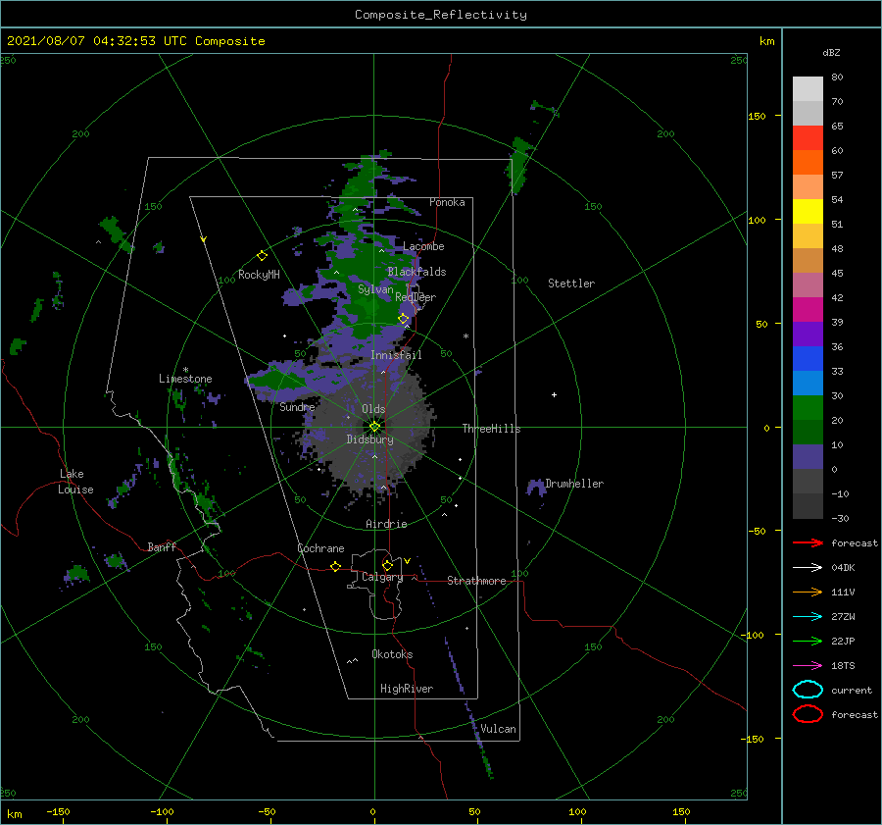Viewport: 882px width, 825px height.
Task: Click the Lacombe town label
Action: (423, 246)
